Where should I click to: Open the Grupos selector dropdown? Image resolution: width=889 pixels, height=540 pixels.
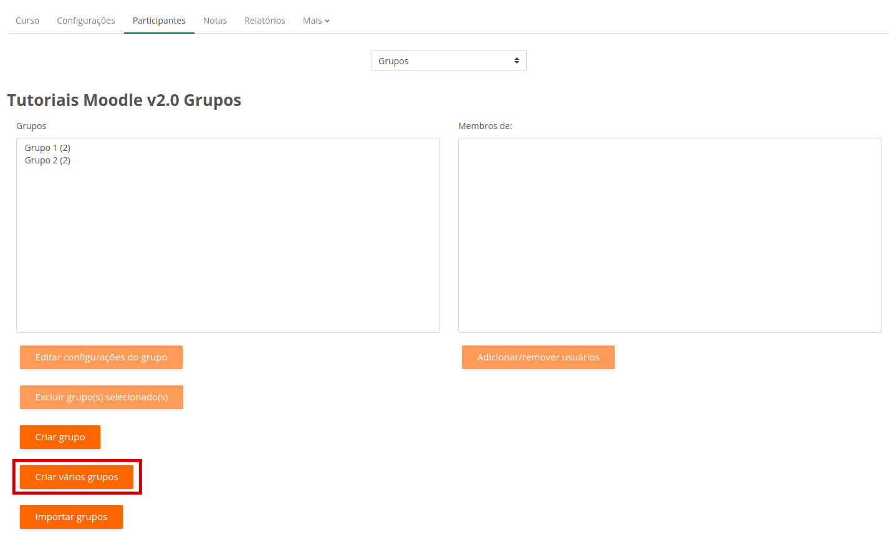[449, 60]
